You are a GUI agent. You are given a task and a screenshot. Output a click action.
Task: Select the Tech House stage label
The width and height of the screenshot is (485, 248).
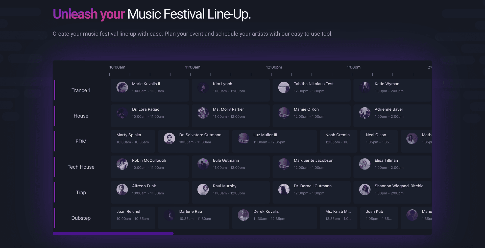point(81,167)
